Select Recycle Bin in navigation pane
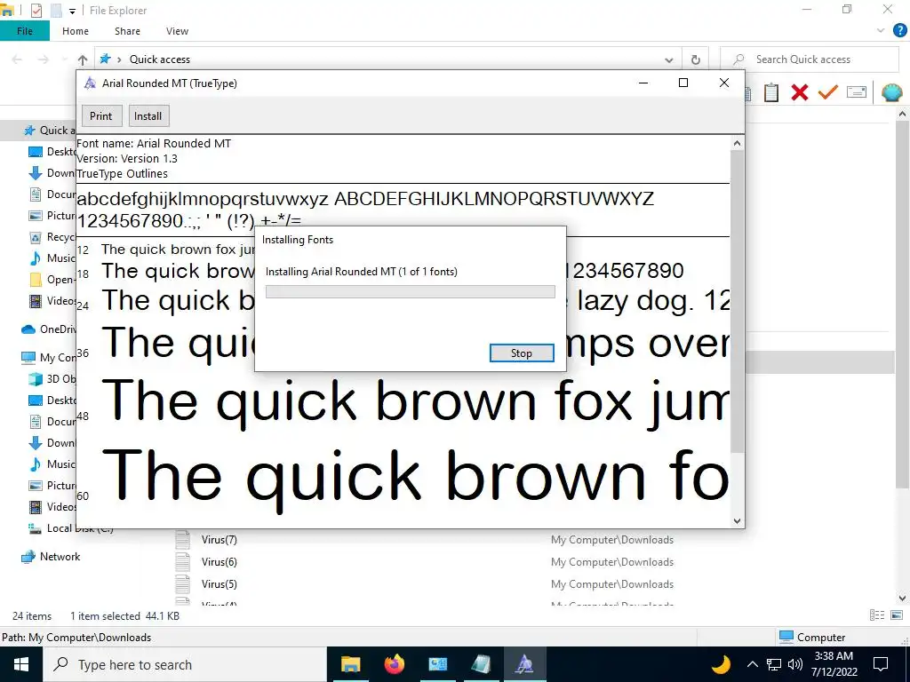Viewport: 910px width, 682px height. [x=52, y=236]
